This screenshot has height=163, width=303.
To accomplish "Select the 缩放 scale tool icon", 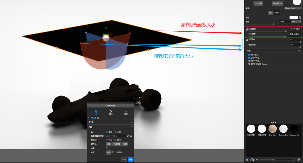I will [126, 111].
